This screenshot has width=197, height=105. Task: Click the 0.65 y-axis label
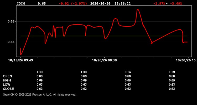pyautogui.click(x=11, y=42)
